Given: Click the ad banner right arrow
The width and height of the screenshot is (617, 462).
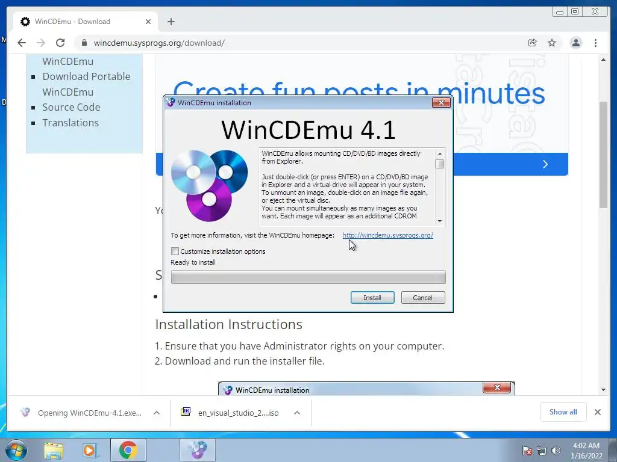Looking at the screenshot, I should (545, 164).
